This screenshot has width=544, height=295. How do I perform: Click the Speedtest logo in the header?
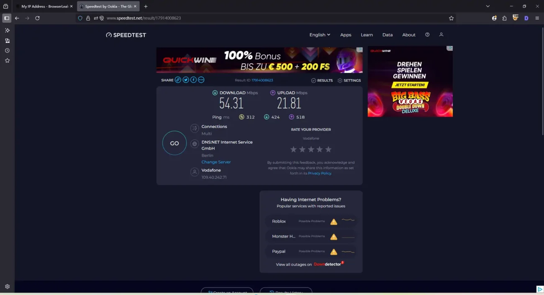coord(126,35)
